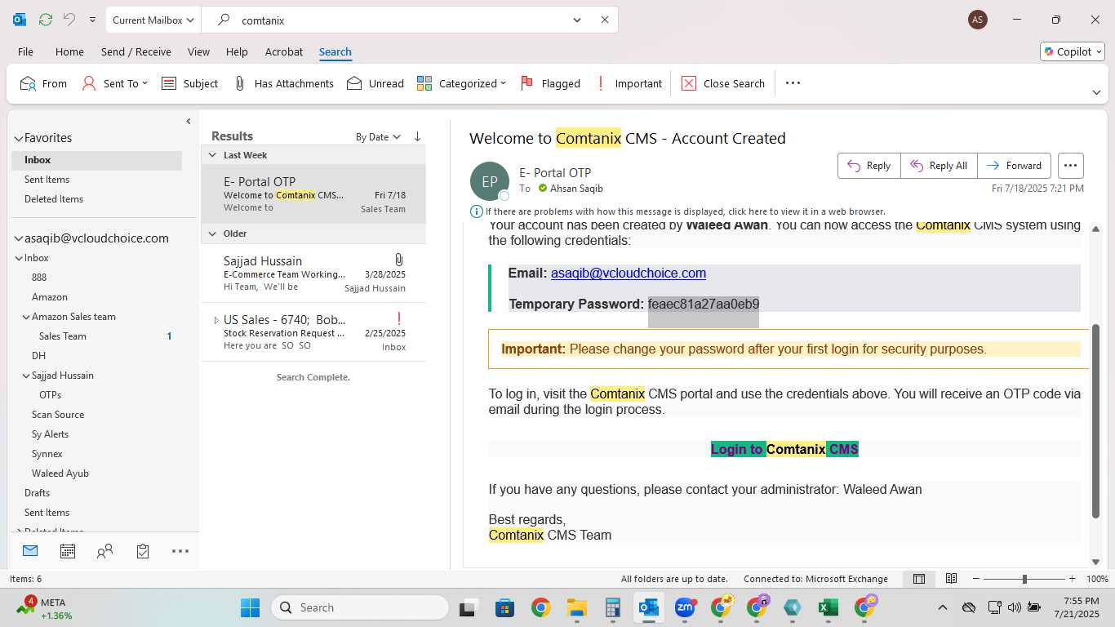Open the Customize Quick Access Toolbar arrow
The height and width of the screenshot is (627, 1115).
(x=92, y=20)
